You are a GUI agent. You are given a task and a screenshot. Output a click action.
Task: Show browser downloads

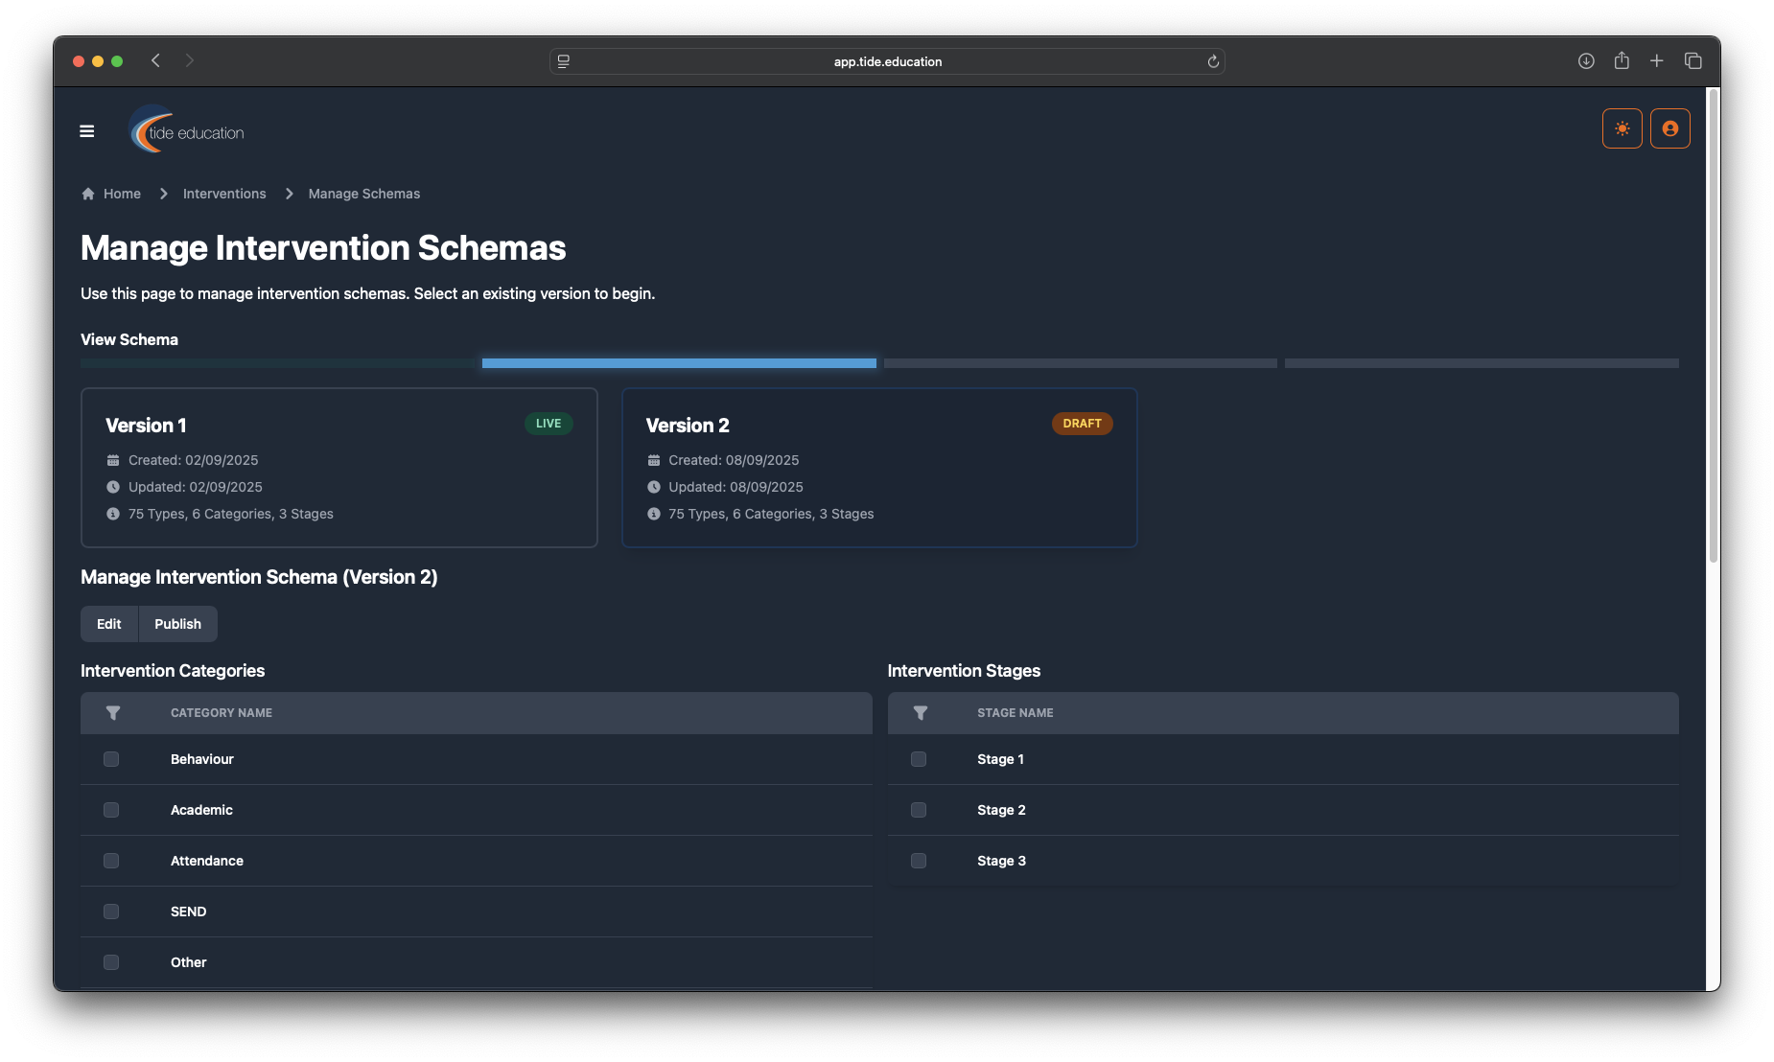(x=1586, y=61)
